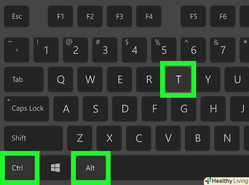The width and height of the screenshot is (249, 185).
Task: Click the left Shift key
Action: click(x=34, y=138)
